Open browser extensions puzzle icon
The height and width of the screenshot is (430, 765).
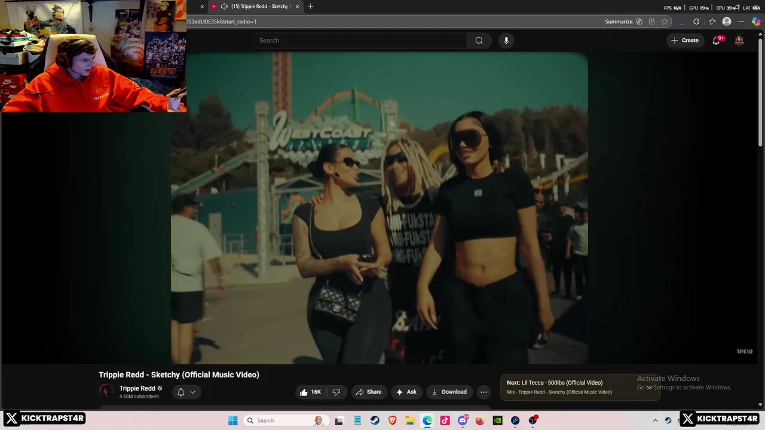tap(696, 21)
